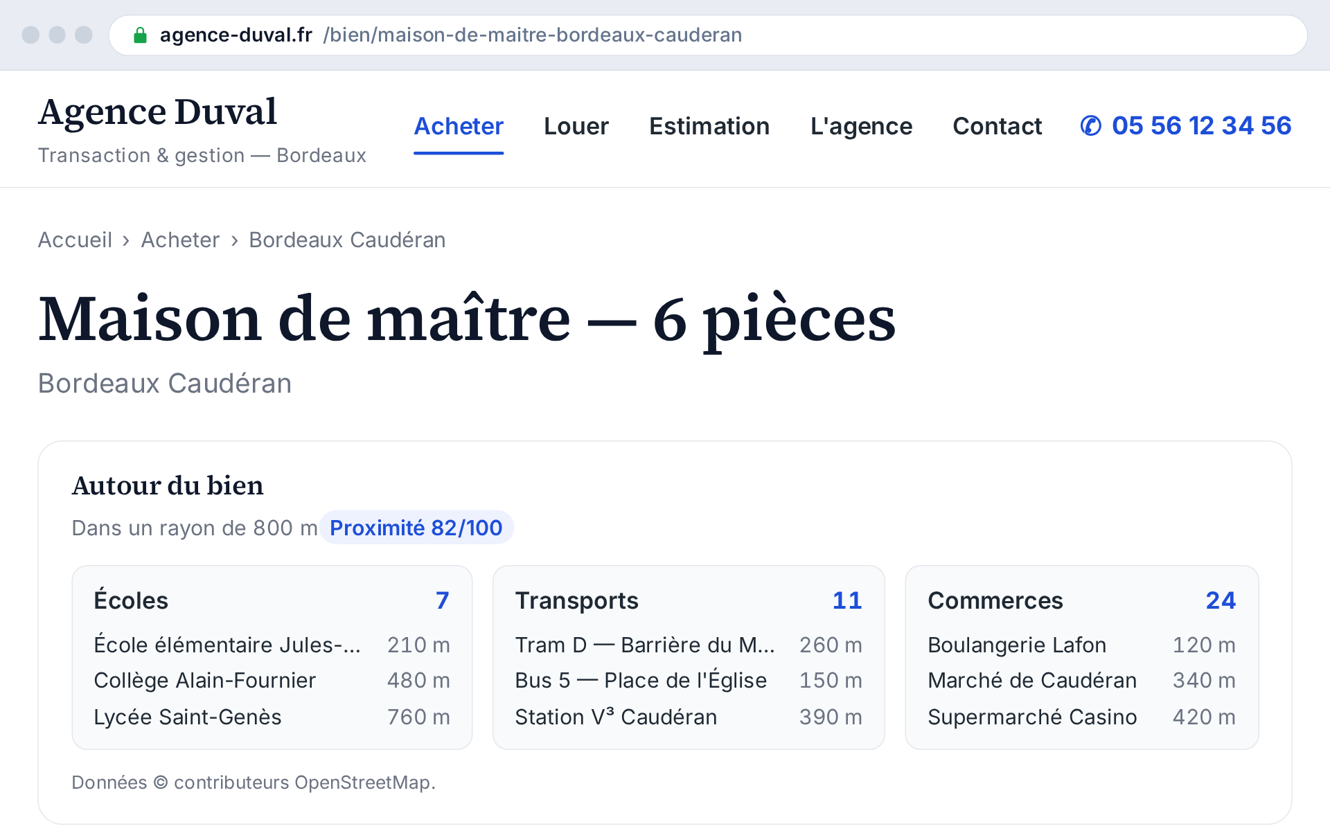Click the 120 m distance value
The height and width of the screenshot is (831, 1330).
coord(1204,645)
